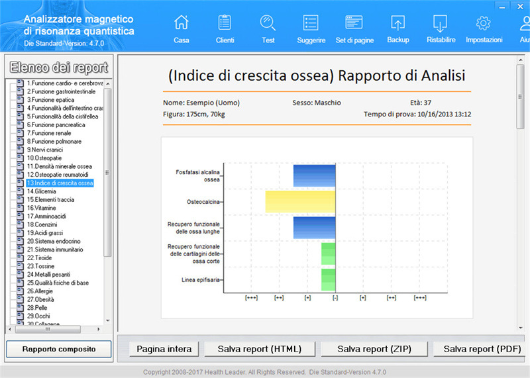Save the report as ZIP
This screenshot has height=378, width=530.
[x=371, y=349]
